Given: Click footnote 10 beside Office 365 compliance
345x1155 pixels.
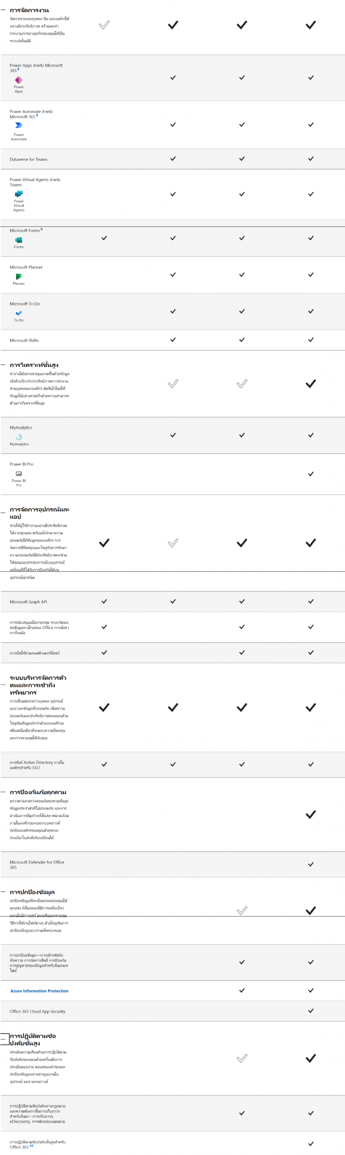Looking at the screenshot, I should click(x=32, y=1146).
